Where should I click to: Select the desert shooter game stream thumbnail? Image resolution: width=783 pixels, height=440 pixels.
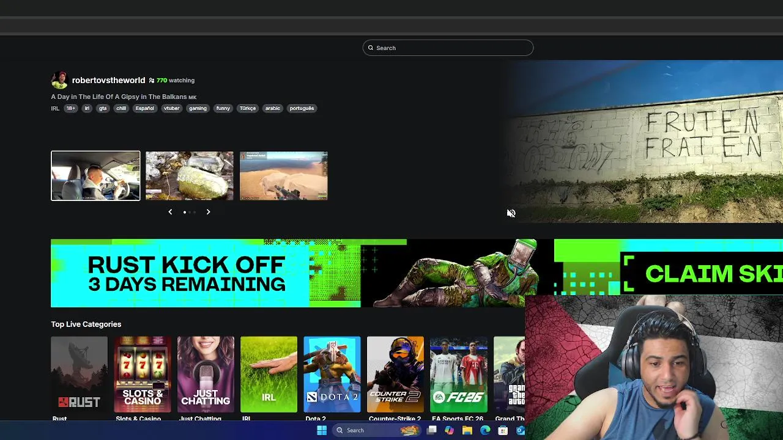[x=284, y=175]
